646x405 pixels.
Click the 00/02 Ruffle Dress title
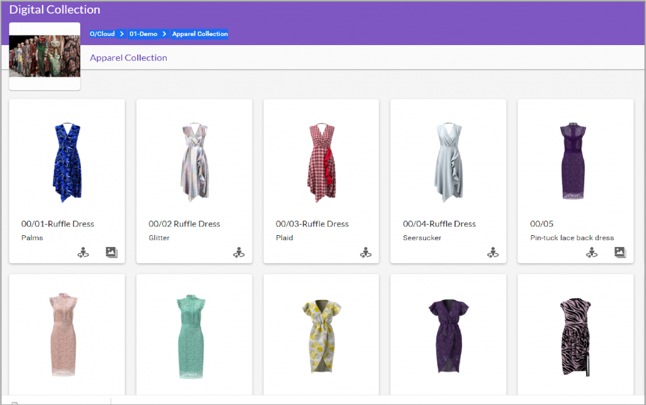pyautogui.click(x=184, y=223)
